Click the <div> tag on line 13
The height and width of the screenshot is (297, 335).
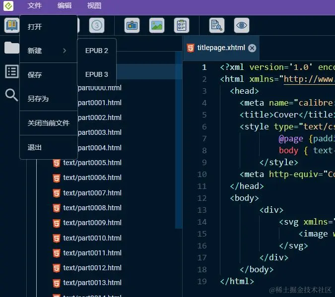coord(271,210)
